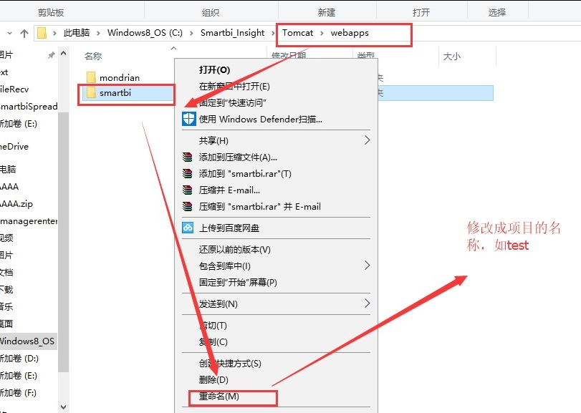Click the mondrian folder icon
The image size is (581, 413).
click(91, 77)
